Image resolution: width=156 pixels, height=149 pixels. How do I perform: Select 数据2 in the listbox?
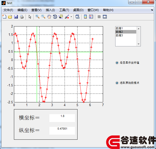pos(126,32)
